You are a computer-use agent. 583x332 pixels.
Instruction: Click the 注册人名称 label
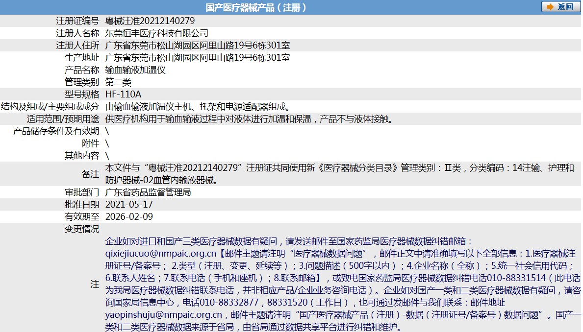(77, 33)
